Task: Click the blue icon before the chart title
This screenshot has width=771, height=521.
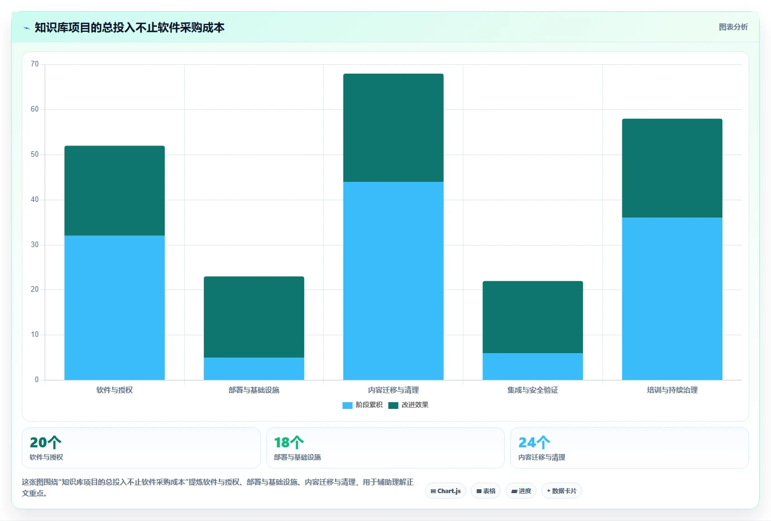Action: [26, 28]
